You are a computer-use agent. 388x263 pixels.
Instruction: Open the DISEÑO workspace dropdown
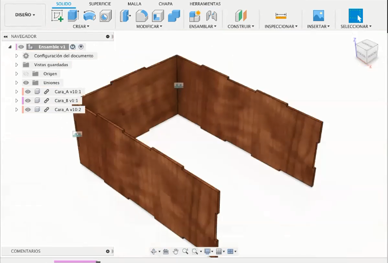25,15
